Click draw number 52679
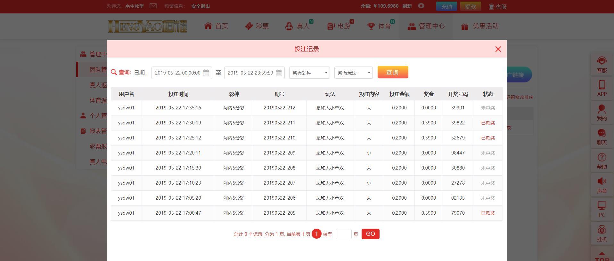The height and width of the screenshot is (261, 614). (458, 138)
